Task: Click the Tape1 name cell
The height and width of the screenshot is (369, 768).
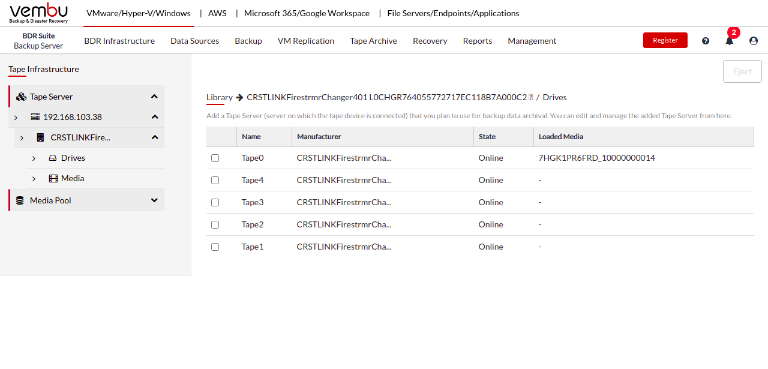Action: 253,247
